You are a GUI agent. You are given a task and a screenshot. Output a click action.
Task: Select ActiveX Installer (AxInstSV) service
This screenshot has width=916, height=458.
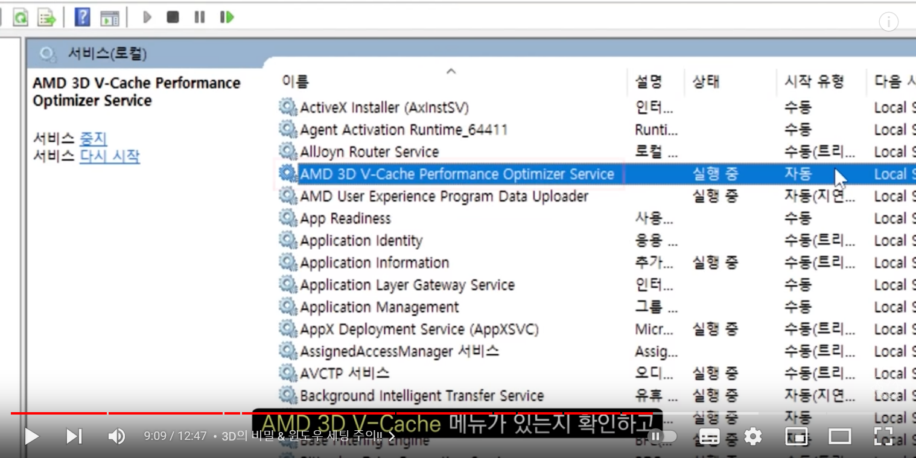[x=384, y=107]
